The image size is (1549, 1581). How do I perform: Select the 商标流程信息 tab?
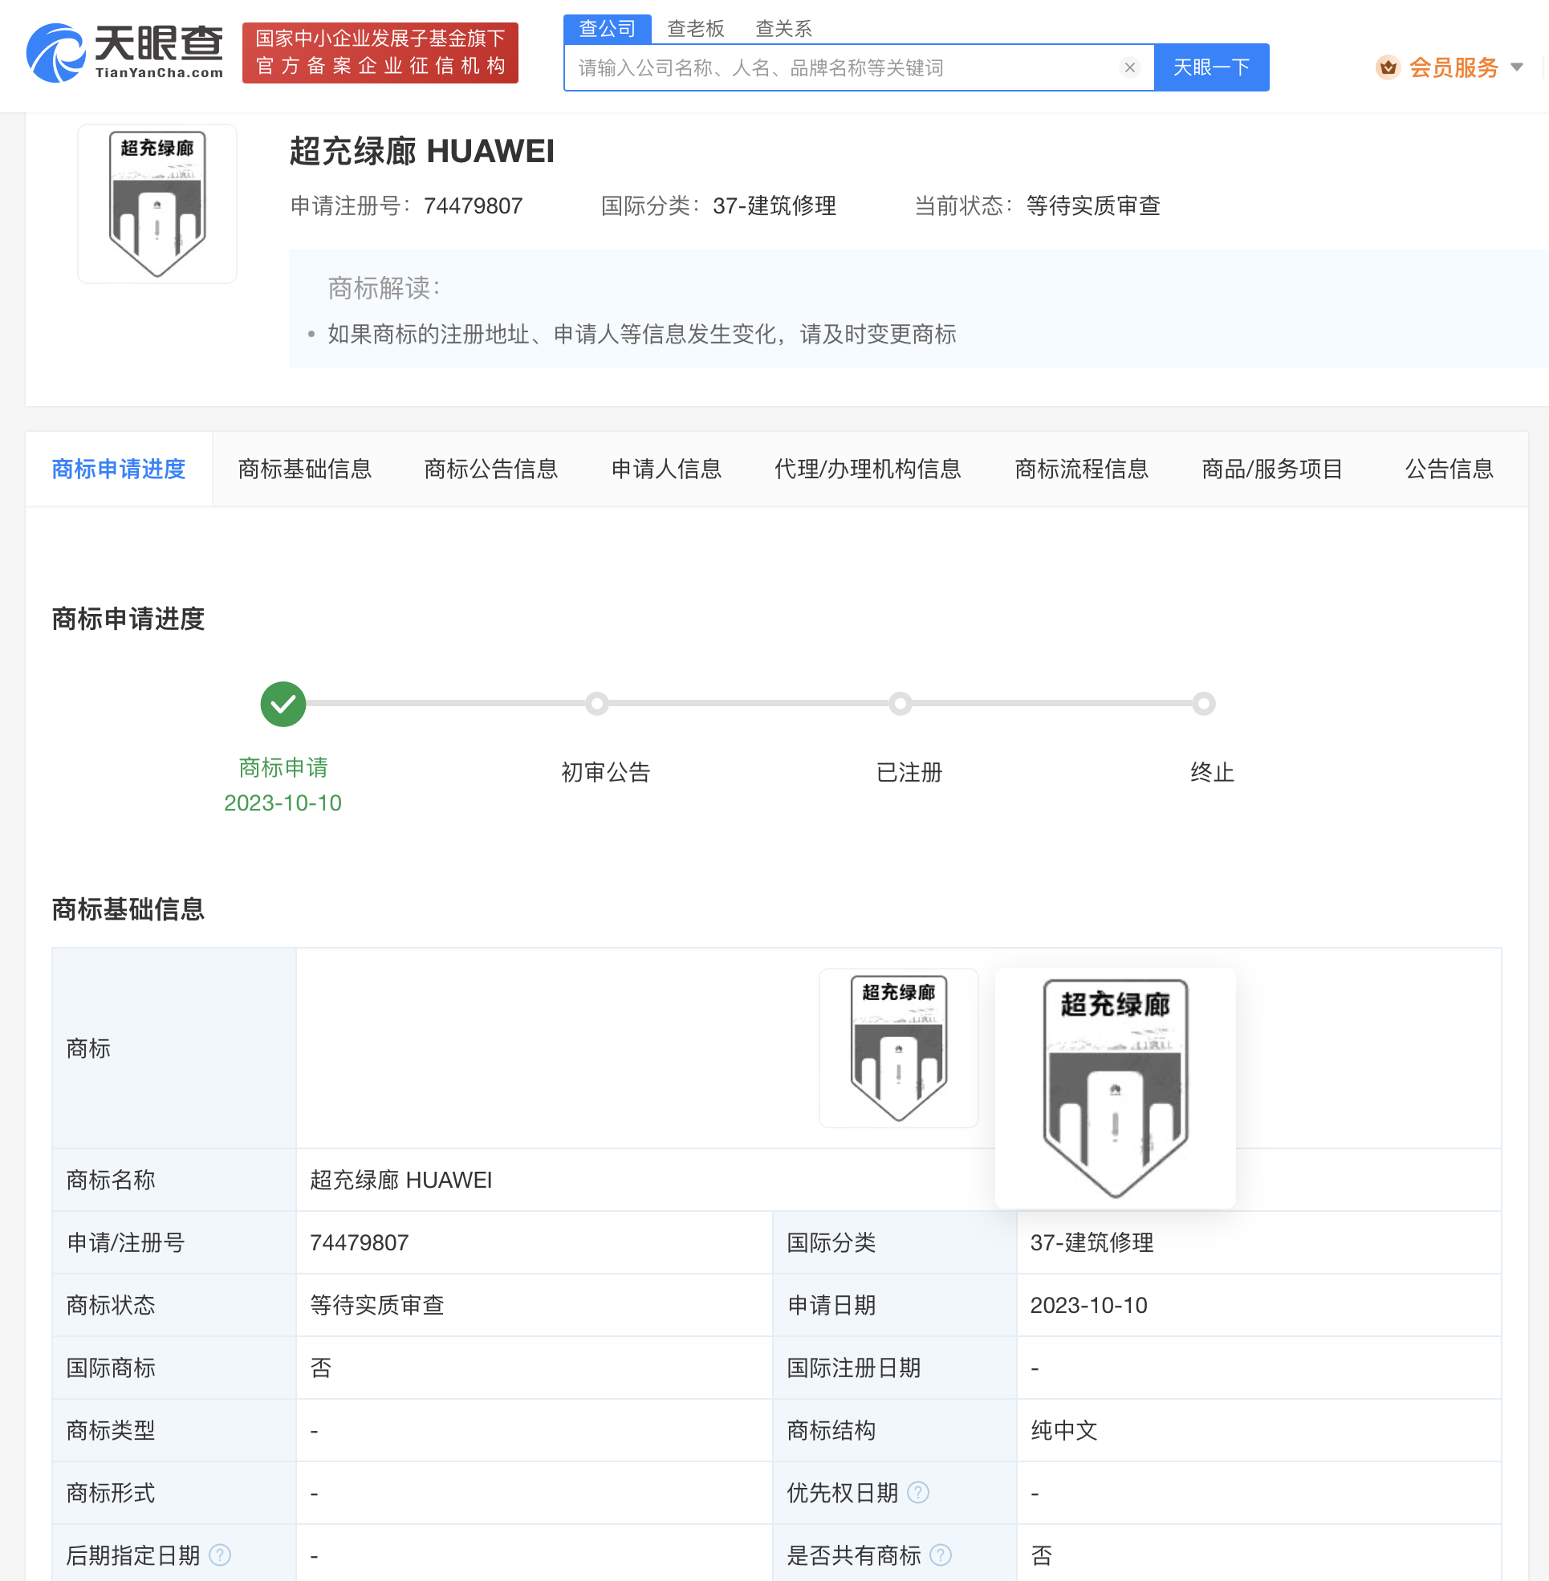(x=1082, y=469)
